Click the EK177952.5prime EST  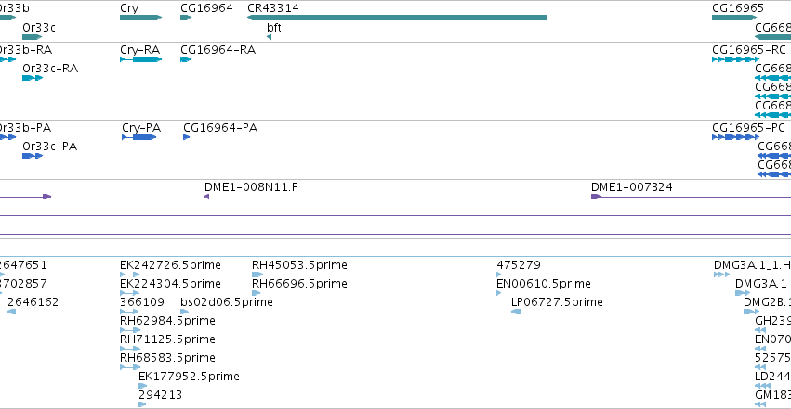click(143, 387)
